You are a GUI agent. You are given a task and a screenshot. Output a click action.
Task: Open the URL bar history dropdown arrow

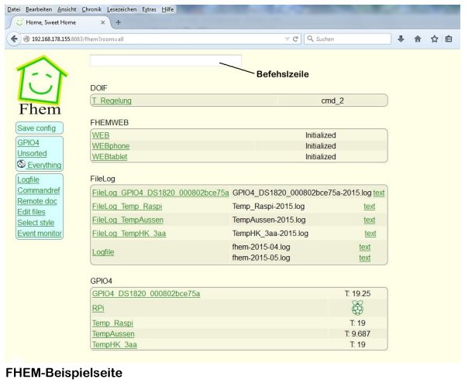coord(287,38)
